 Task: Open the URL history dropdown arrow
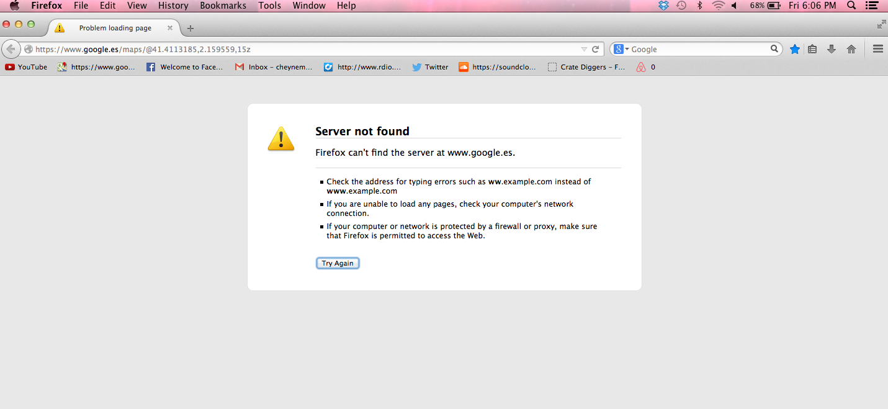point(584,49)
